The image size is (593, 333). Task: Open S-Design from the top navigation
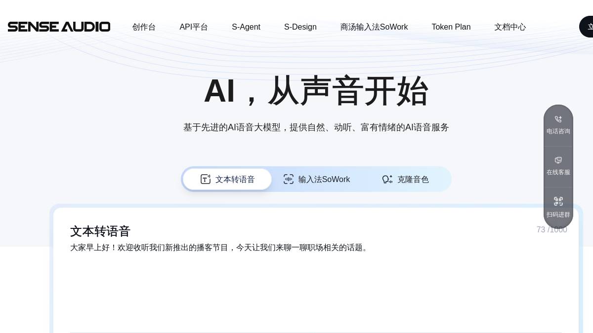300,27
